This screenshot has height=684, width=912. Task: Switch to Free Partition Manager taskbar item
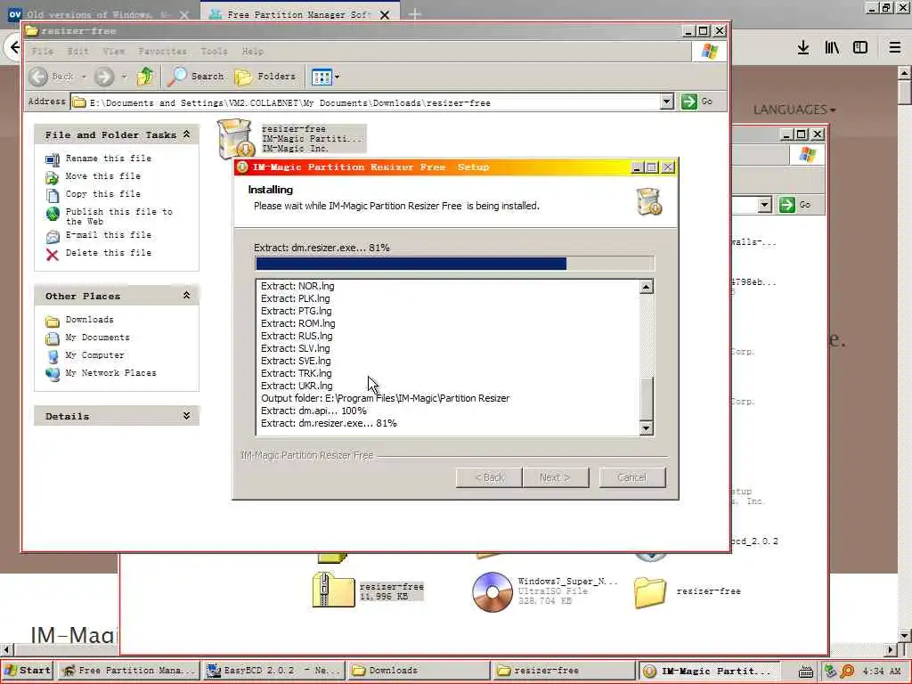point(129,671)
